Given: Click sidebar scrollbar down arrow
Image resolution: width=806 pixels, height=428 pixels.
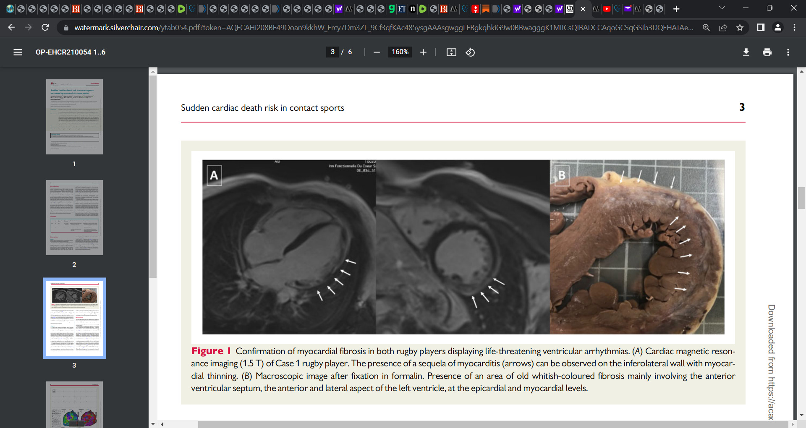Looking at the screenshot, I should tap(153, 424).
